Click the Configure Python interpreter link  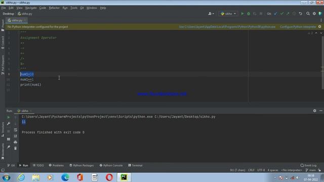298,27
